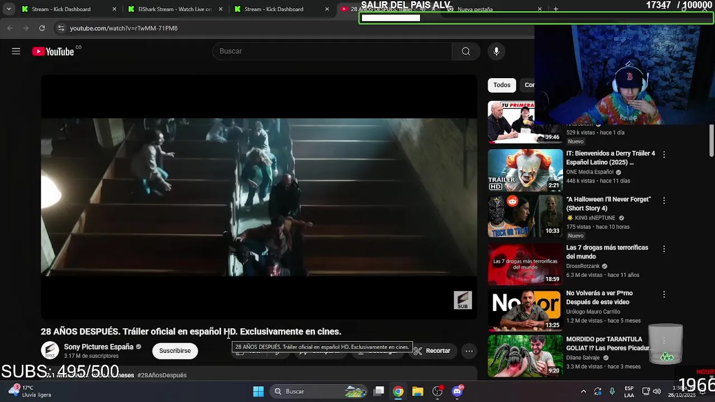Open the Windows Start menu

pyautogui.click(x=258, y=391)
